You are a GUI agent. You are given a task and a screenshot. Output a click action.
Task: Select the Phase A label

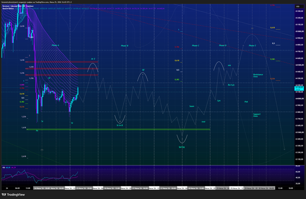(55, 45)
